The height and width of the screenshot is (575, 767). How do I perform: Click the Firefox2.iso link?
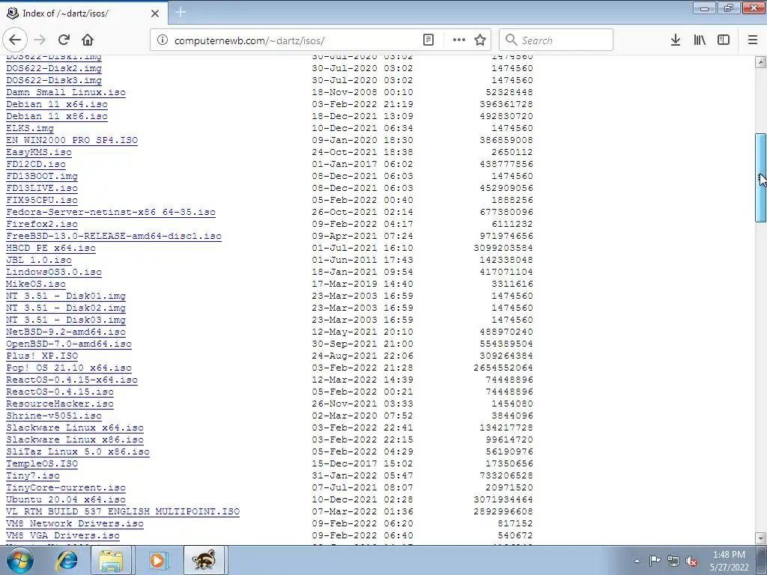pyautogui.click(x=42, y=224)
